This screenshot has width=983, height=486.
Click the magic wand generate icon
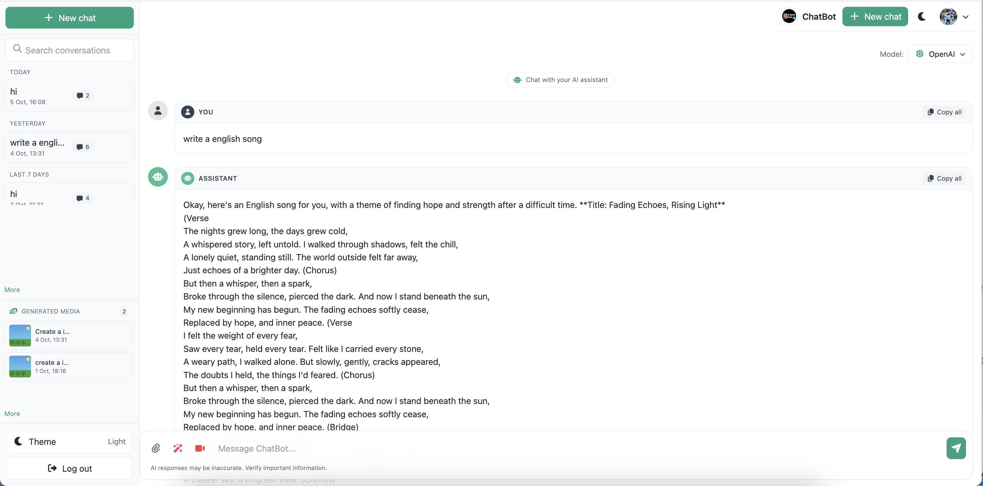(178, 448)
